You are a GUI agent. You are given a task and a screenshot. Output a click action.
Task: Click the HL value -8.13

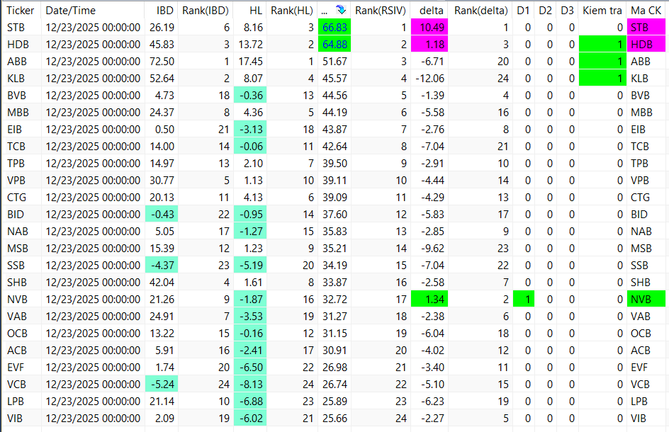click(250, 385)
